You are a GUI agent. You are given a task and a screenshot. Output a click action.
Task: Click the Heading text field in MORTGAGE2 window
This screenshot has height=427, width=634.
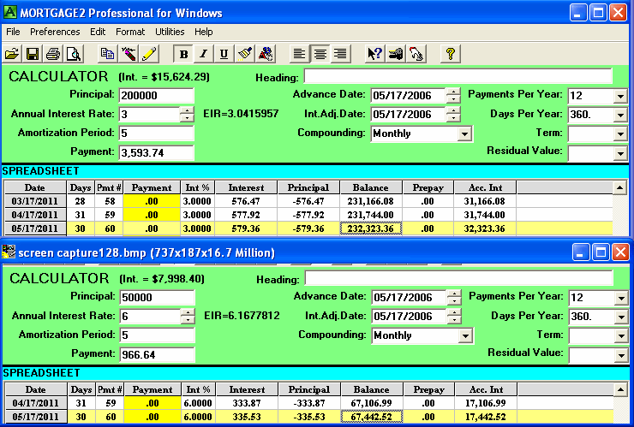coord(458,76)
